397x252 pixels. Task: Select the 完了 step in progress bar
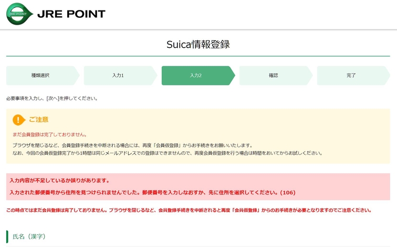pos(353,76)
